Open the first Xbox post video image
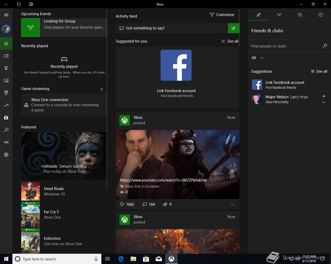331x264 pixels. (x=178, y=164)
